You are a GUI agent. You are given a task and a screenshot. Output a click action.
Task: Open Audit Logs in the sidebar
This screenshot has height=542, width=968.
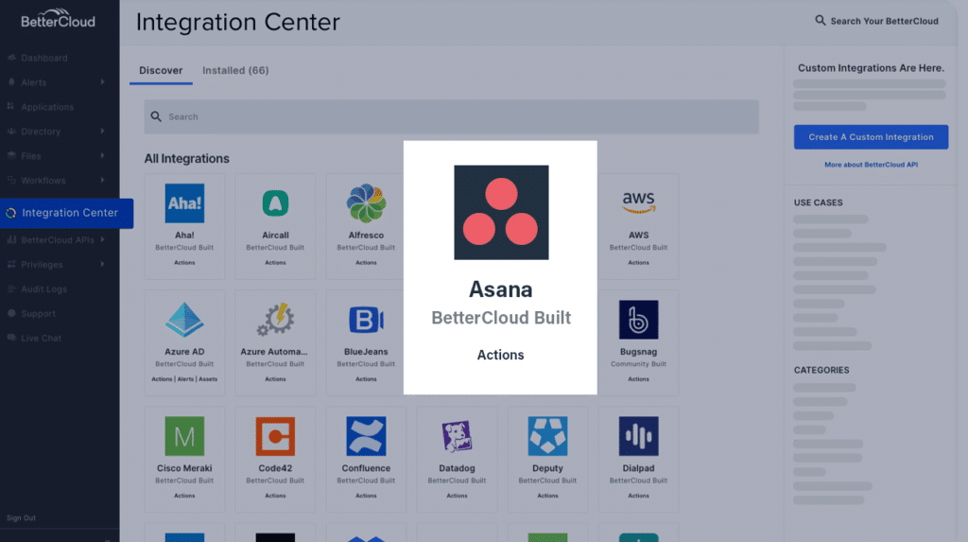pyautogui.click(x=43, y=289)
